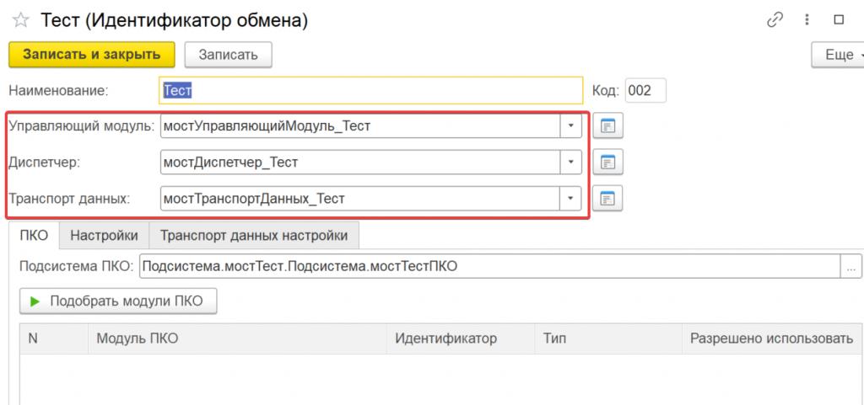Click the Код field with 002

tap(645, 90)
